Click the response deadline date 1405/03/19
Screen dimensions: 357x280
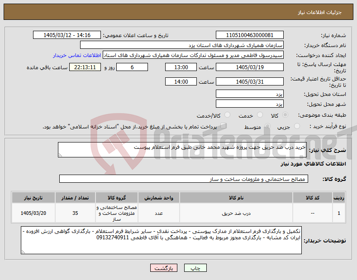point(249,67)
